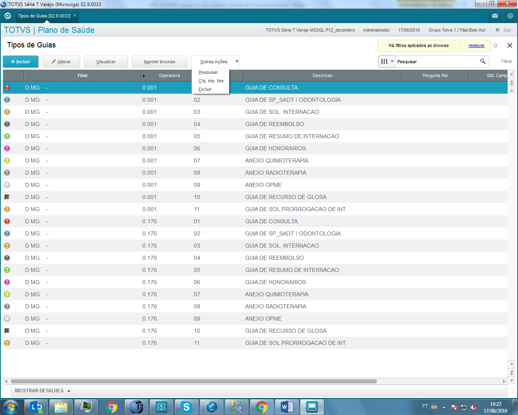Image resolution: width=518 pixels, height=415 pixels.
Task: Choose Excluir from the Outras Ações menu
Action: [x=205, y=89]
